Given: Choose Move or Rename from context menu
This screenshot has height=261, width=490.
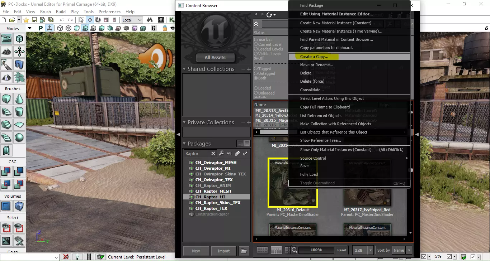Looking at the screenshot, I should point(349,65).
